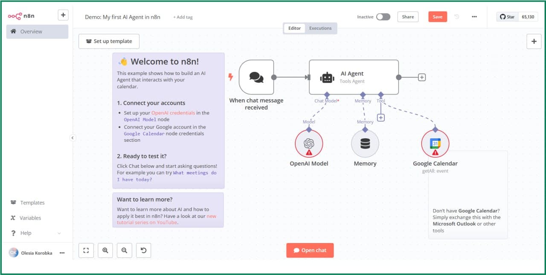
Task: Select the OpenAI Model node
Action: [x=309, y=144]
